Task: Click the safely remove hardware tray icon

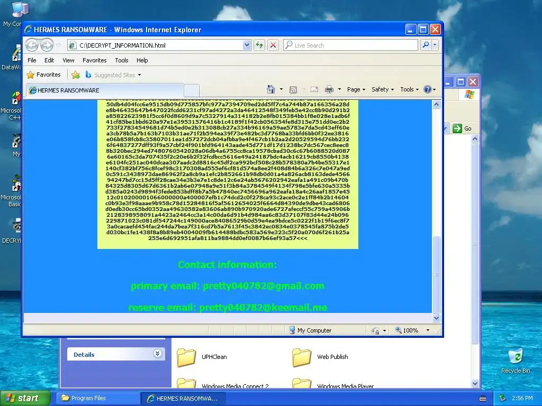Action: 503,398
